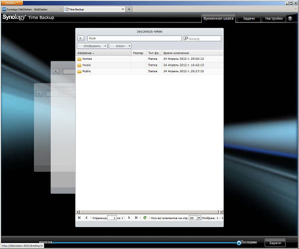Screen dimensions: 299x249
Task: Click the Synology Time Backup logo
Action: [x=28, y=17]
